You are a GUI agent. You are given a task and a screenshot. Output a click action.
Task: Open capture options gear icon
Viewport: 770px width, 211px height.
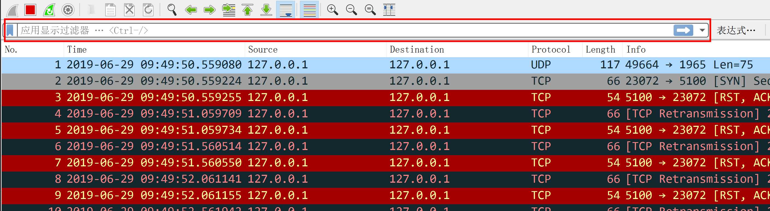point(68,10)
